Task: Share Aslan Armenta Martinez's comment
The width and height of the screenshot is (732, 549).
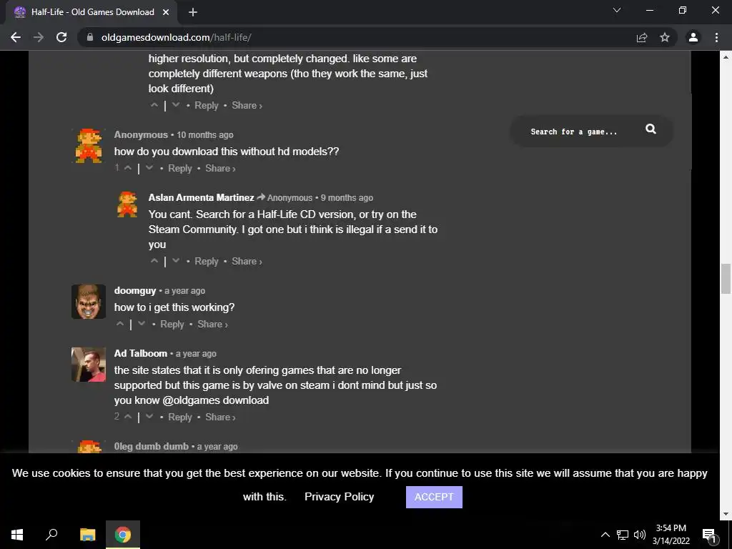Action: point(247,261)
